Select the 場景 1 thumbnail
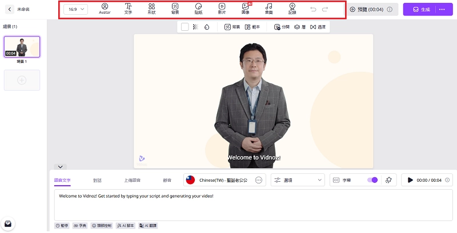The image size is (457, 233). (22, 47)
